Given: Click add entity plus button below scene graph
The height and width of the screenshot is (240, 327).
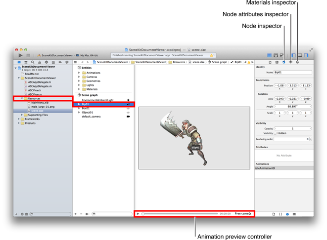Looking at the screenshot, I should [76, 214].
